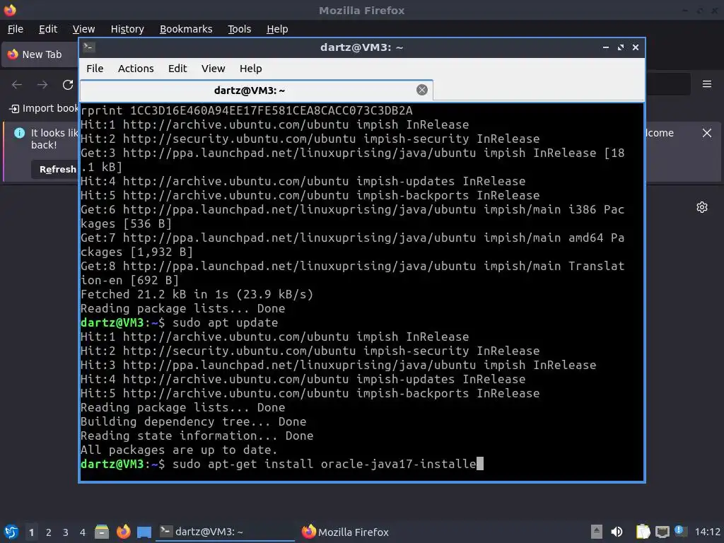Click the 14:12 clock in taskbar
This screenshot has width=724, height=543.
(707, 532)
